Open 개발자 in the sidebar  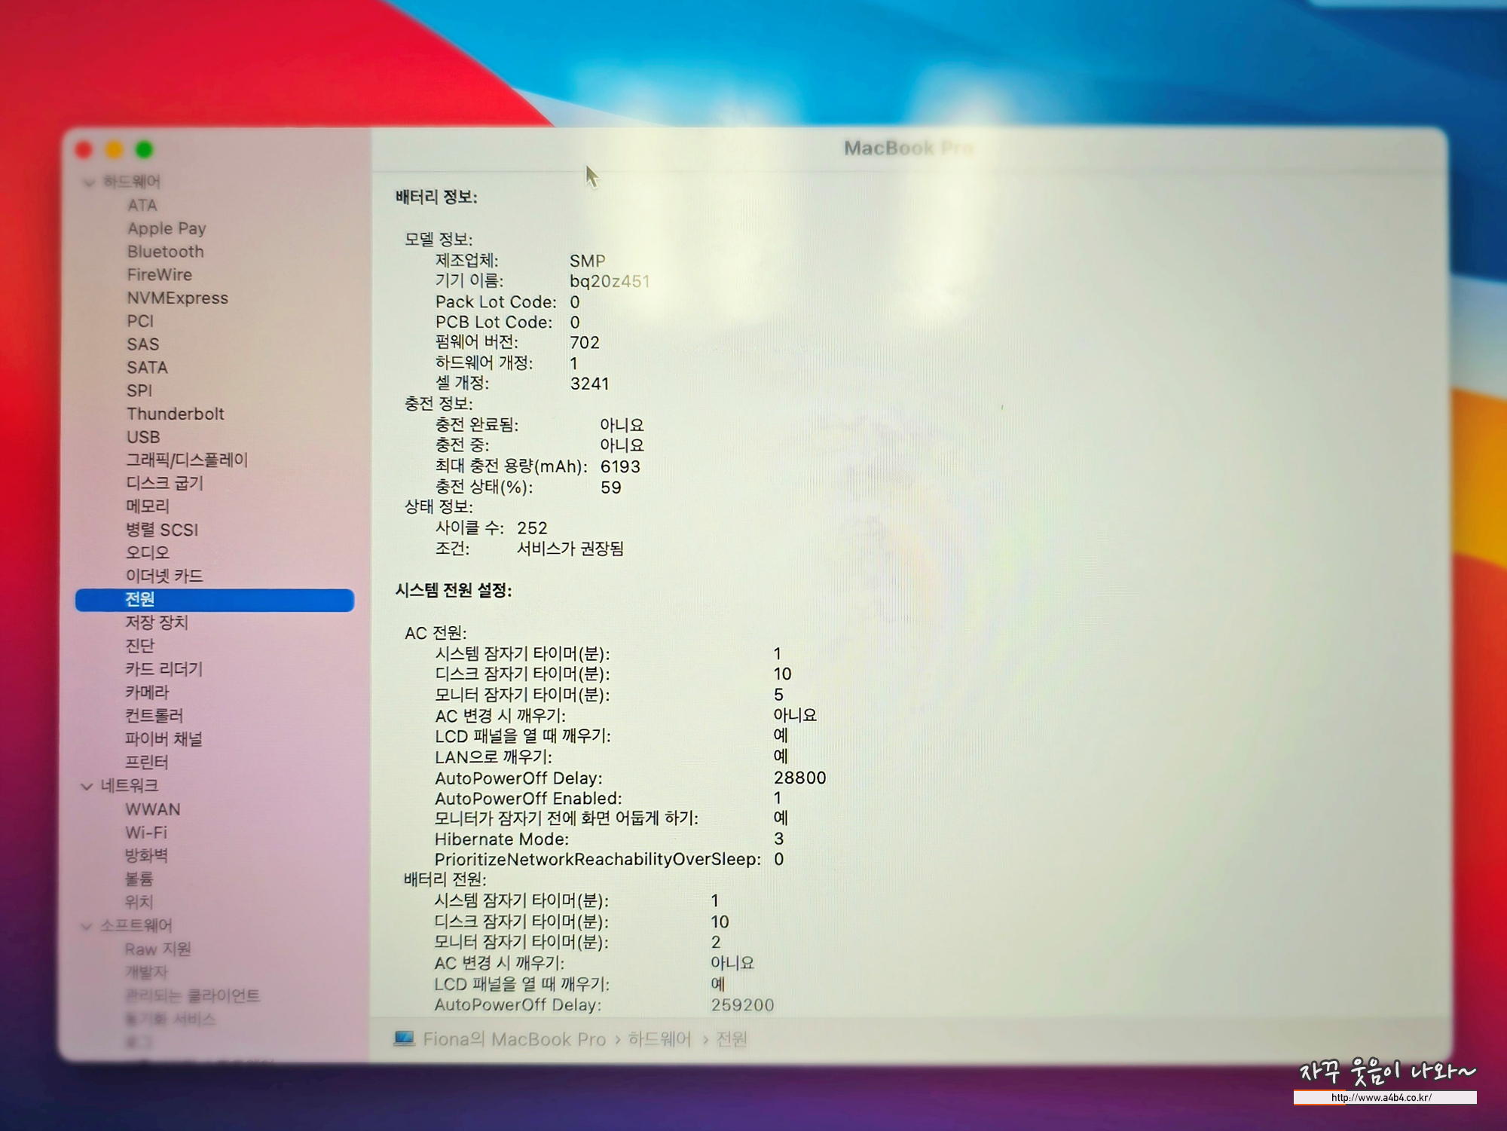(x=146, y=973)
